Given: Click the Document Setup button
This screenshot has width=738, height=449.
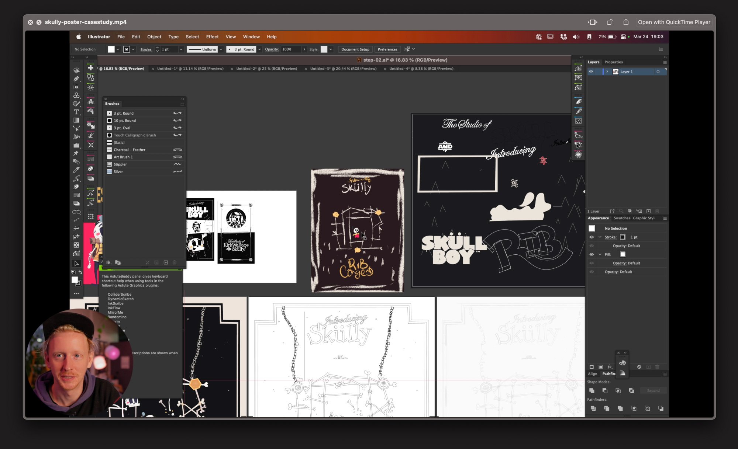Looking at the screenshot, I should (x=355, y=49).
